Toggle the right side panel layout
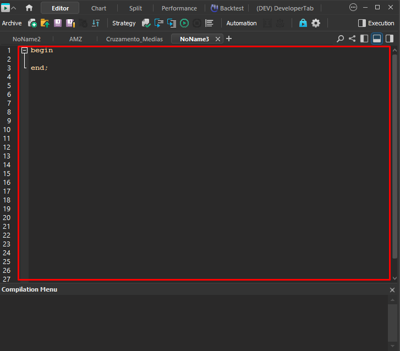Screen dimensions: 400x351 pos(390,39)
